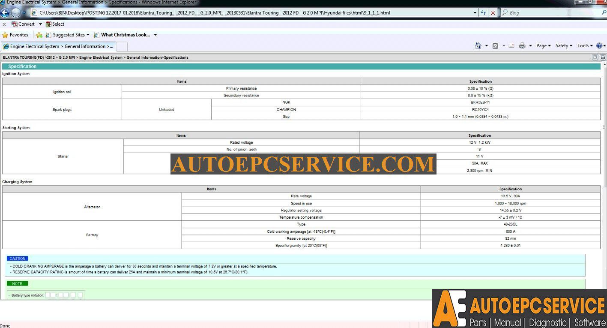Viewport: 607px width, 328px height.
Task: Click the page header print icon
Action: [x=603, y=57]
